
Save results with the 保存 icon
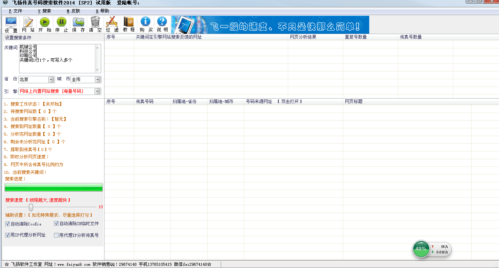click(78, 25)
